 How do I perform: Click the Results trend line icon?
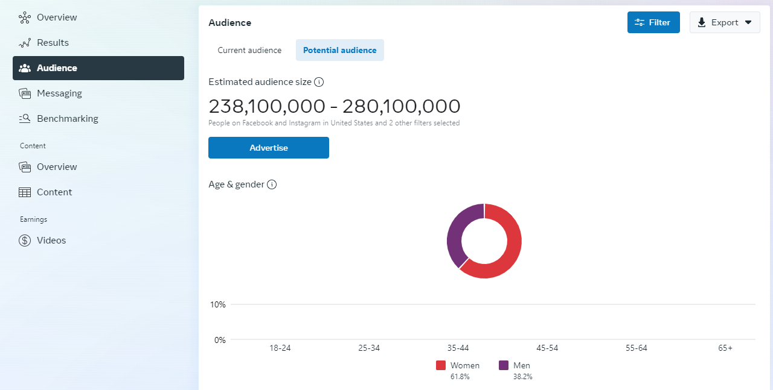click(x=25, y=43)
